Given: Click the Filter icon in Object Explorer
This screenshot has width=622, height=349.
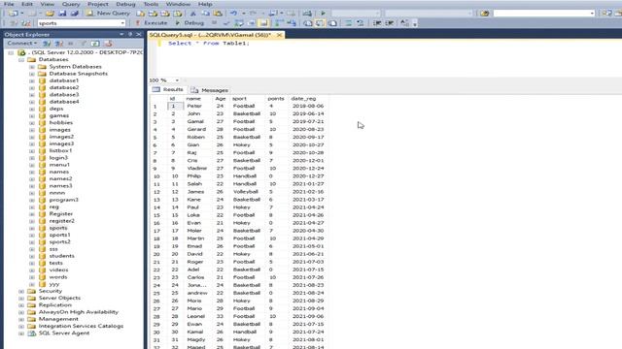Looking at the screenshot, I should pyautogui.click(x=83, y=43).
